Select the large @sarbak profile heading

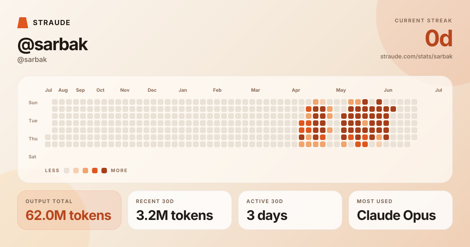pyautogui.click(x=52, y=45)
